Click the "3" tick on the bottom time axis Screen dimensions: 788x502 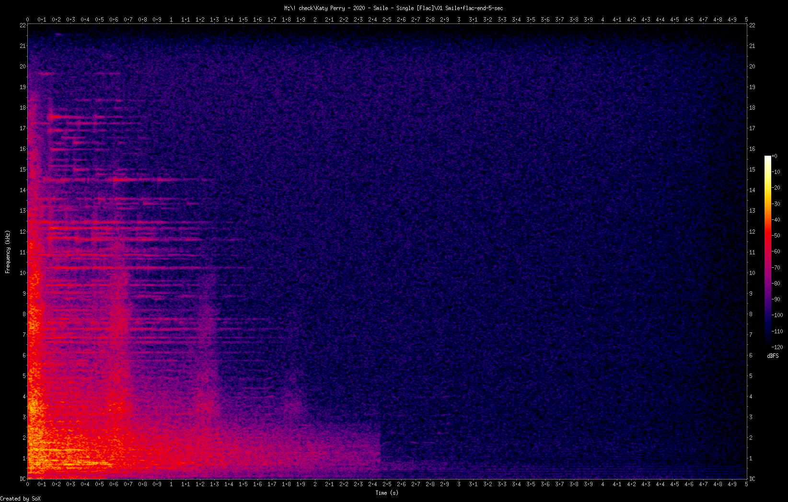click(459, 484)
